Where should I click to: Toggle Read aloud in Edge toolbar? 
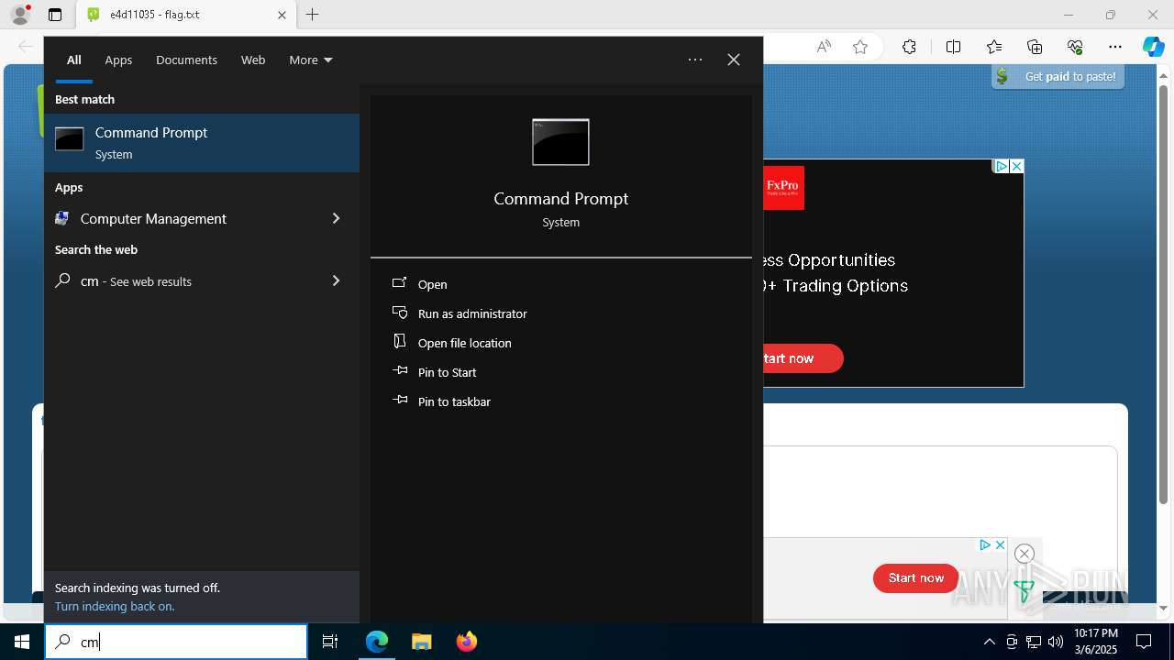(824, 47)
